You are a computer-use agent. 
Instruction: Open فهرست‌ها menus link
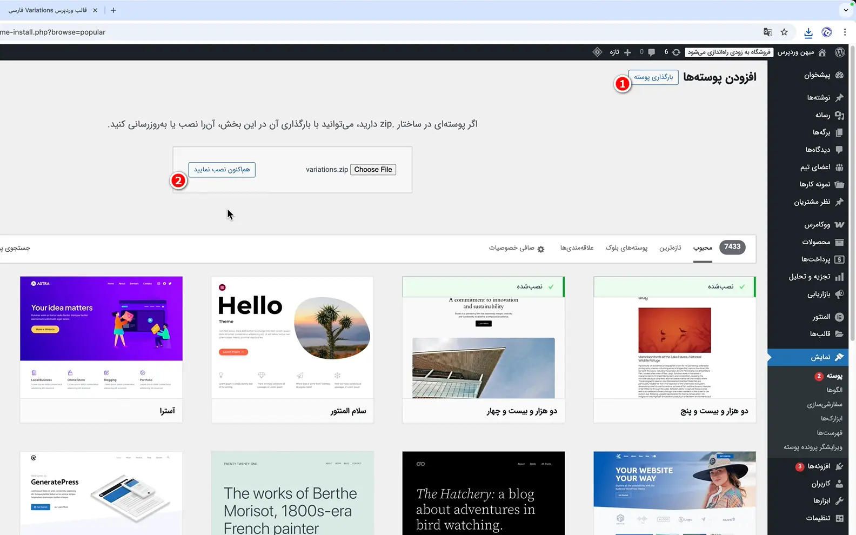point(830,433)
